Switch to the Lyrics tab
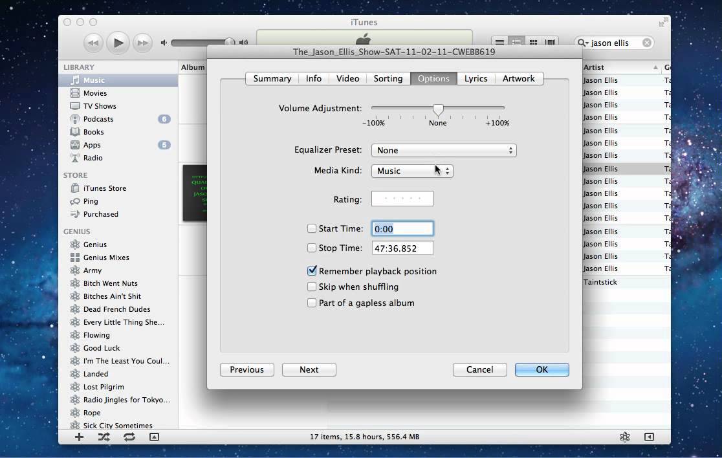 click(476, 78)
